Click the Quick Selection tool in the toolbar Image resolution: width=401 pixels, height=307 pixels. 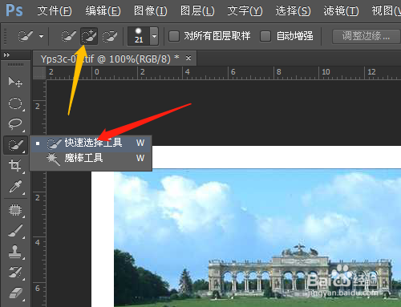pyautogui.click(x=15, y=145)
